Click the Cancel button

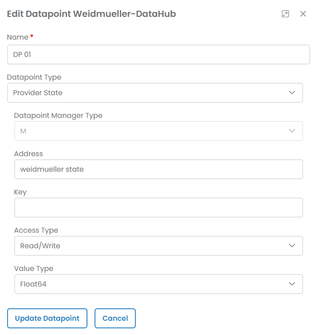coord(115,319)
